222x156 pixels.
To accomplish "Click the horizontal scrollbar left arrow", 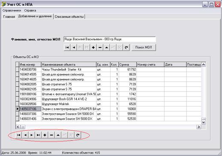I will pos(18,127).
